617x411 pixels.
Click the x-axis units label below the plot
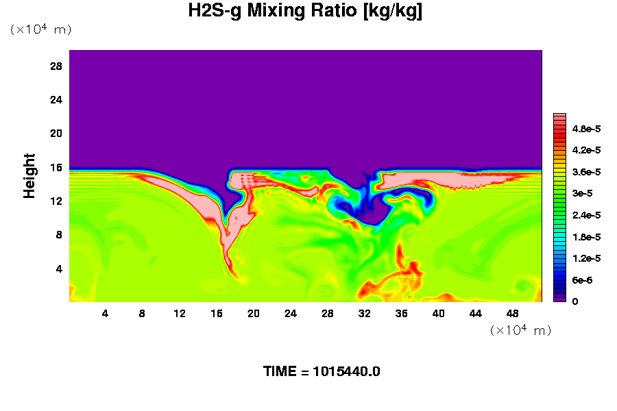click(x=520, y=330)
